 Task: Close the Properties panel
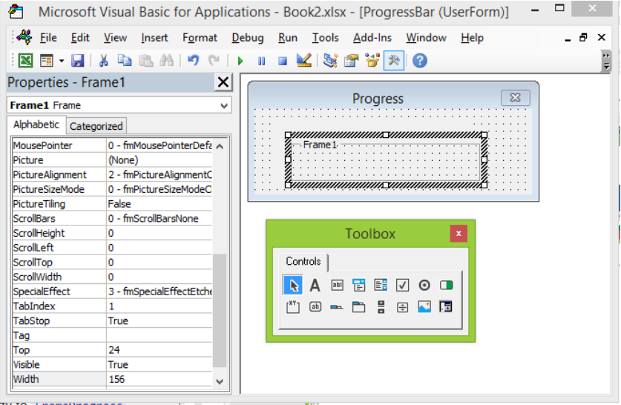[223, 82]
